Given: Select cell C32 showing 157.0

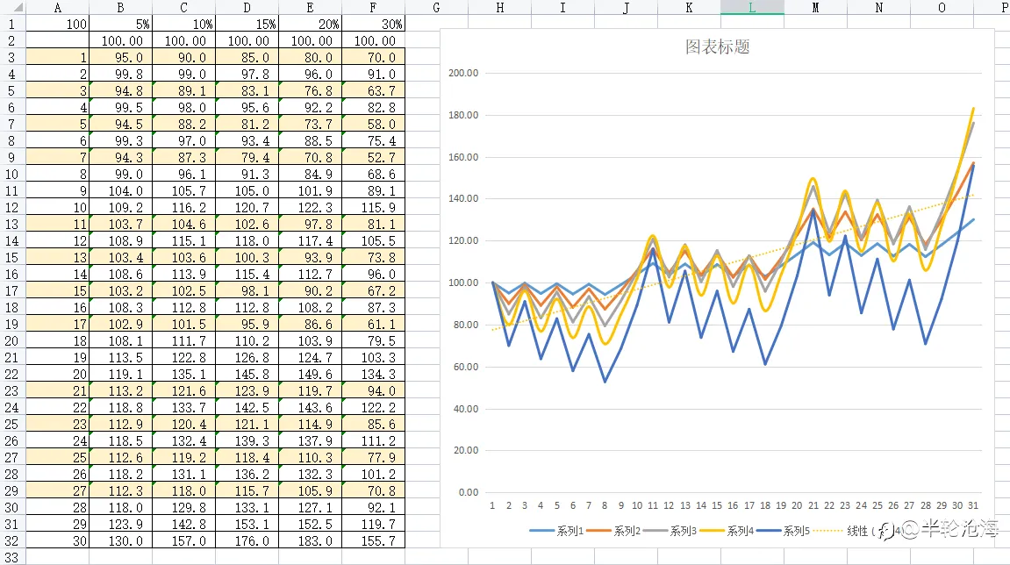Looking at the screenshot, I should point(183,541).
